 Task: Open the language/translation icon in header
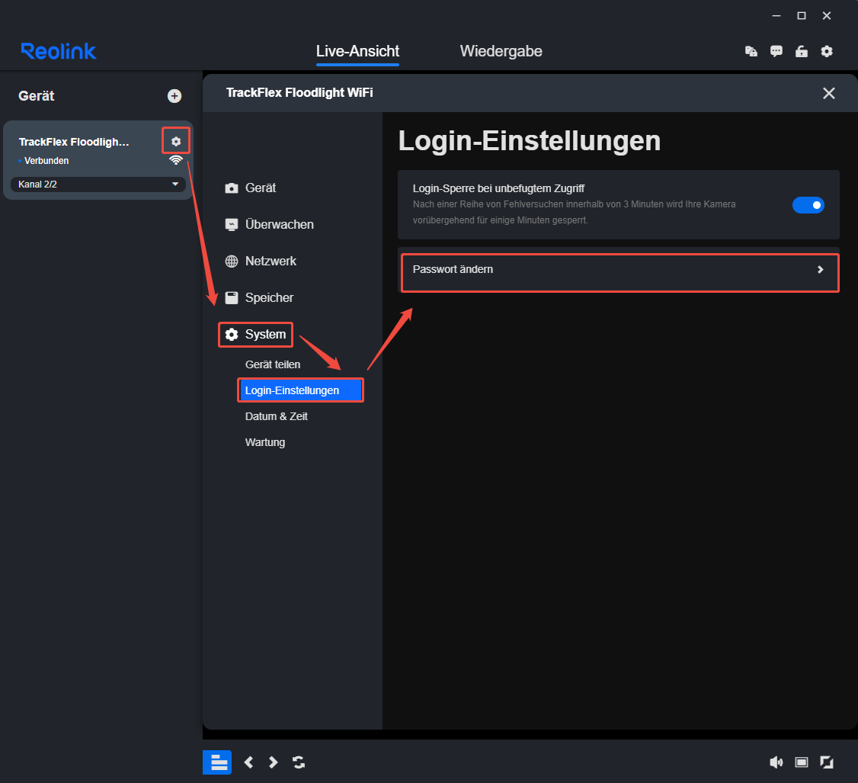751,52
